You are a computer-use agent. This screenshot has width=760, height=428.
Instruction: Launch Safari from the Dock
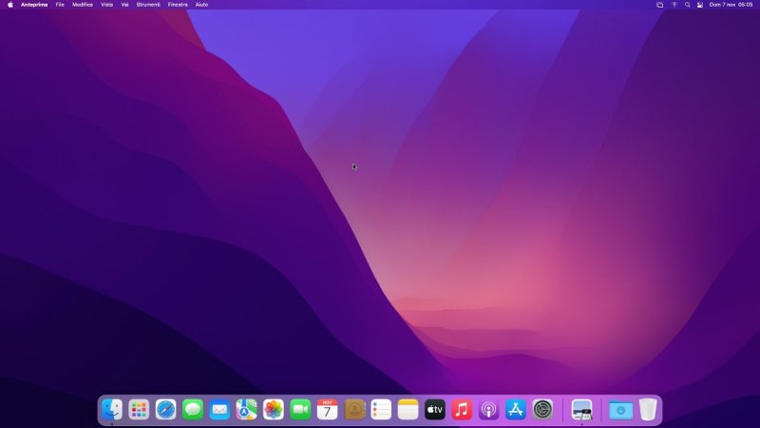pos(165,410)
